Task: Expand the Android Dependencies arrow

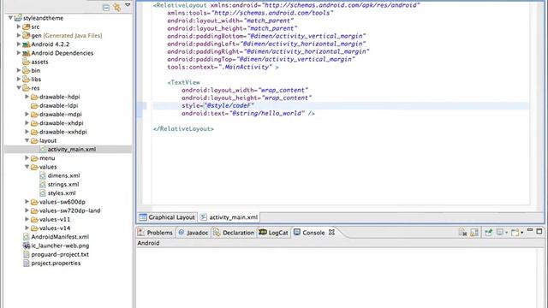Action: pyautogui.click(x=19, y=53)
